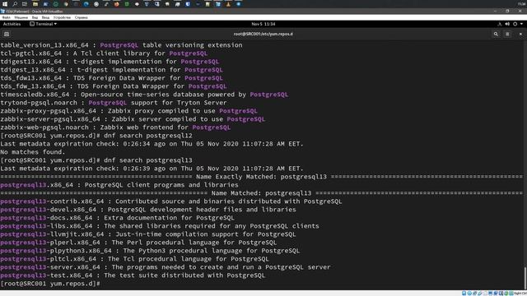Click postgresql13-pltcl.x86_64 line
This screenshot has width=527, height=296.
(x=134, y=259)
